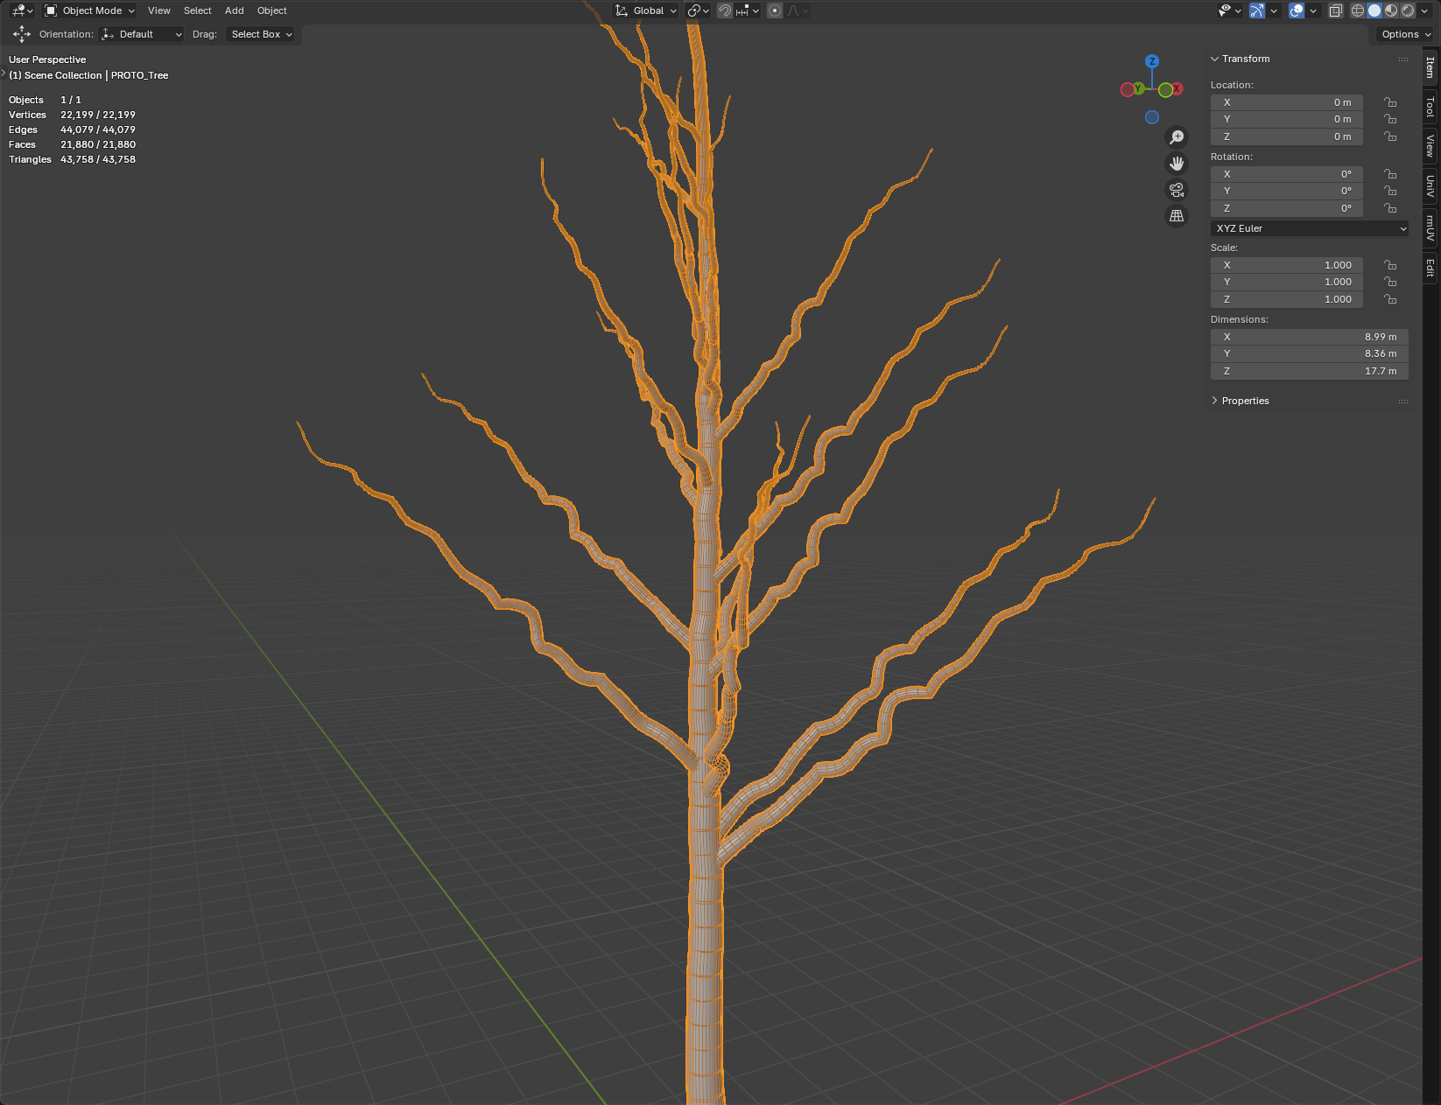The image size is (1441, 1105).
Task: Click the pan view hand icon
Action: pyautogui.click(x=1177, y=164)
